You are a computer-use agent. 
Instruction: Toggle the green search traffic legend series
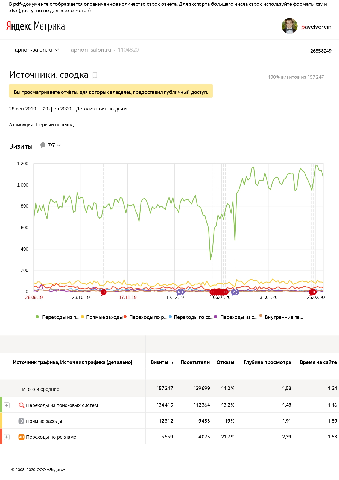tap(37, 317)
